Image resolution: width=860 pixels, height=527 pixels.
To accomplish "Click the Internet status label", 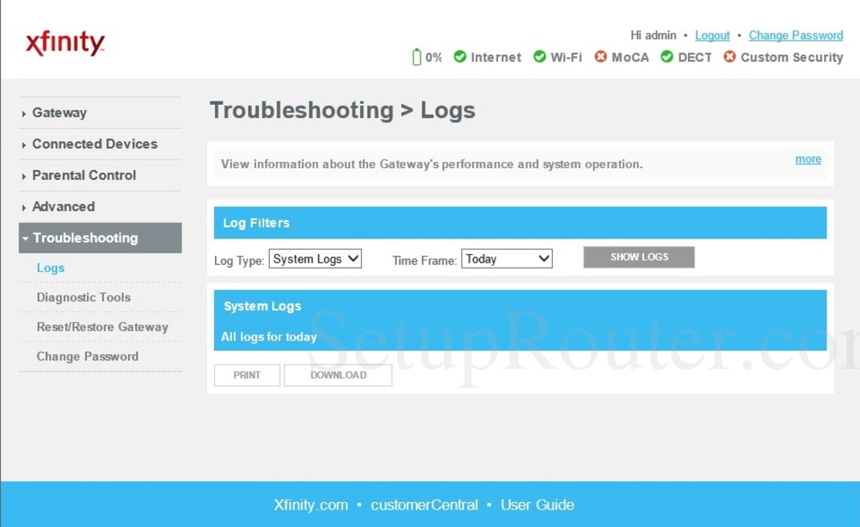I will tap(496, 57).
